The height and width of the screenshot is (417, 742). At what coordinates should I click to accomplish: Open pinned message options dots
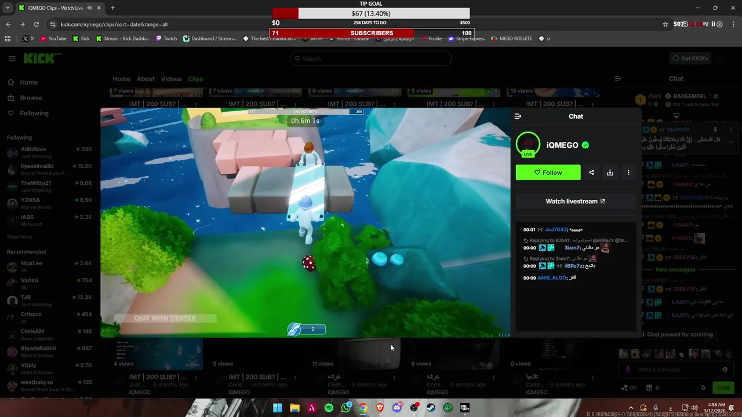click(731, 130)
